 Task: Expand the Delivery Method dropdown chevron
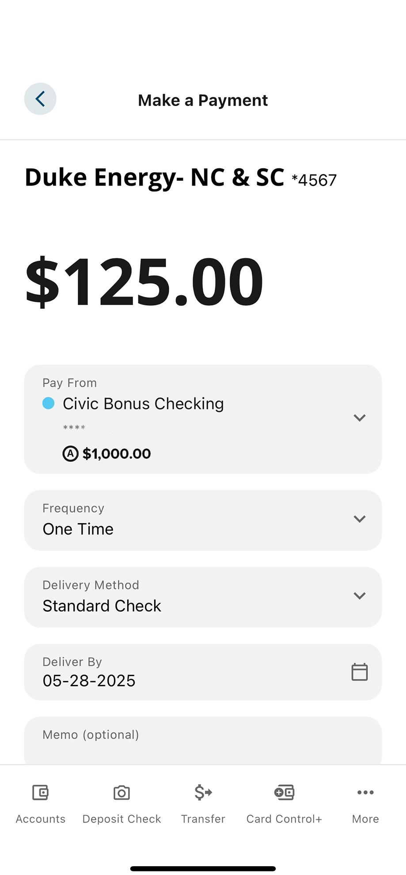pos(360,596)
